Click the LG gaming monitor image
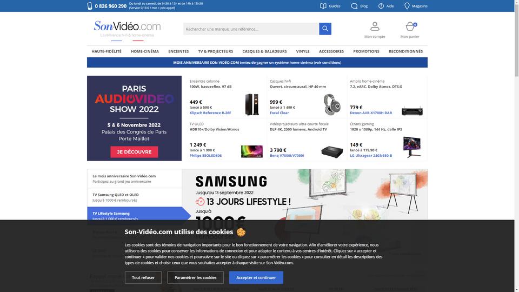This screenshot has width=519, height=292. pos(412,147)
